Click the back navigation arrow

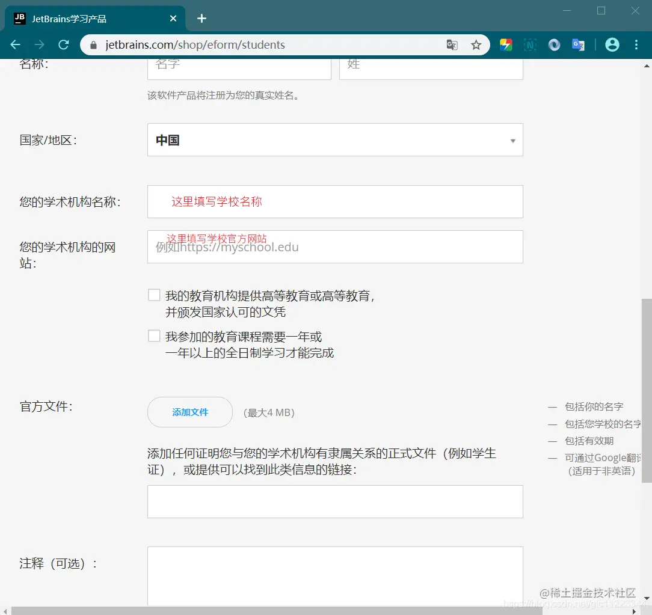coord(16,44)
